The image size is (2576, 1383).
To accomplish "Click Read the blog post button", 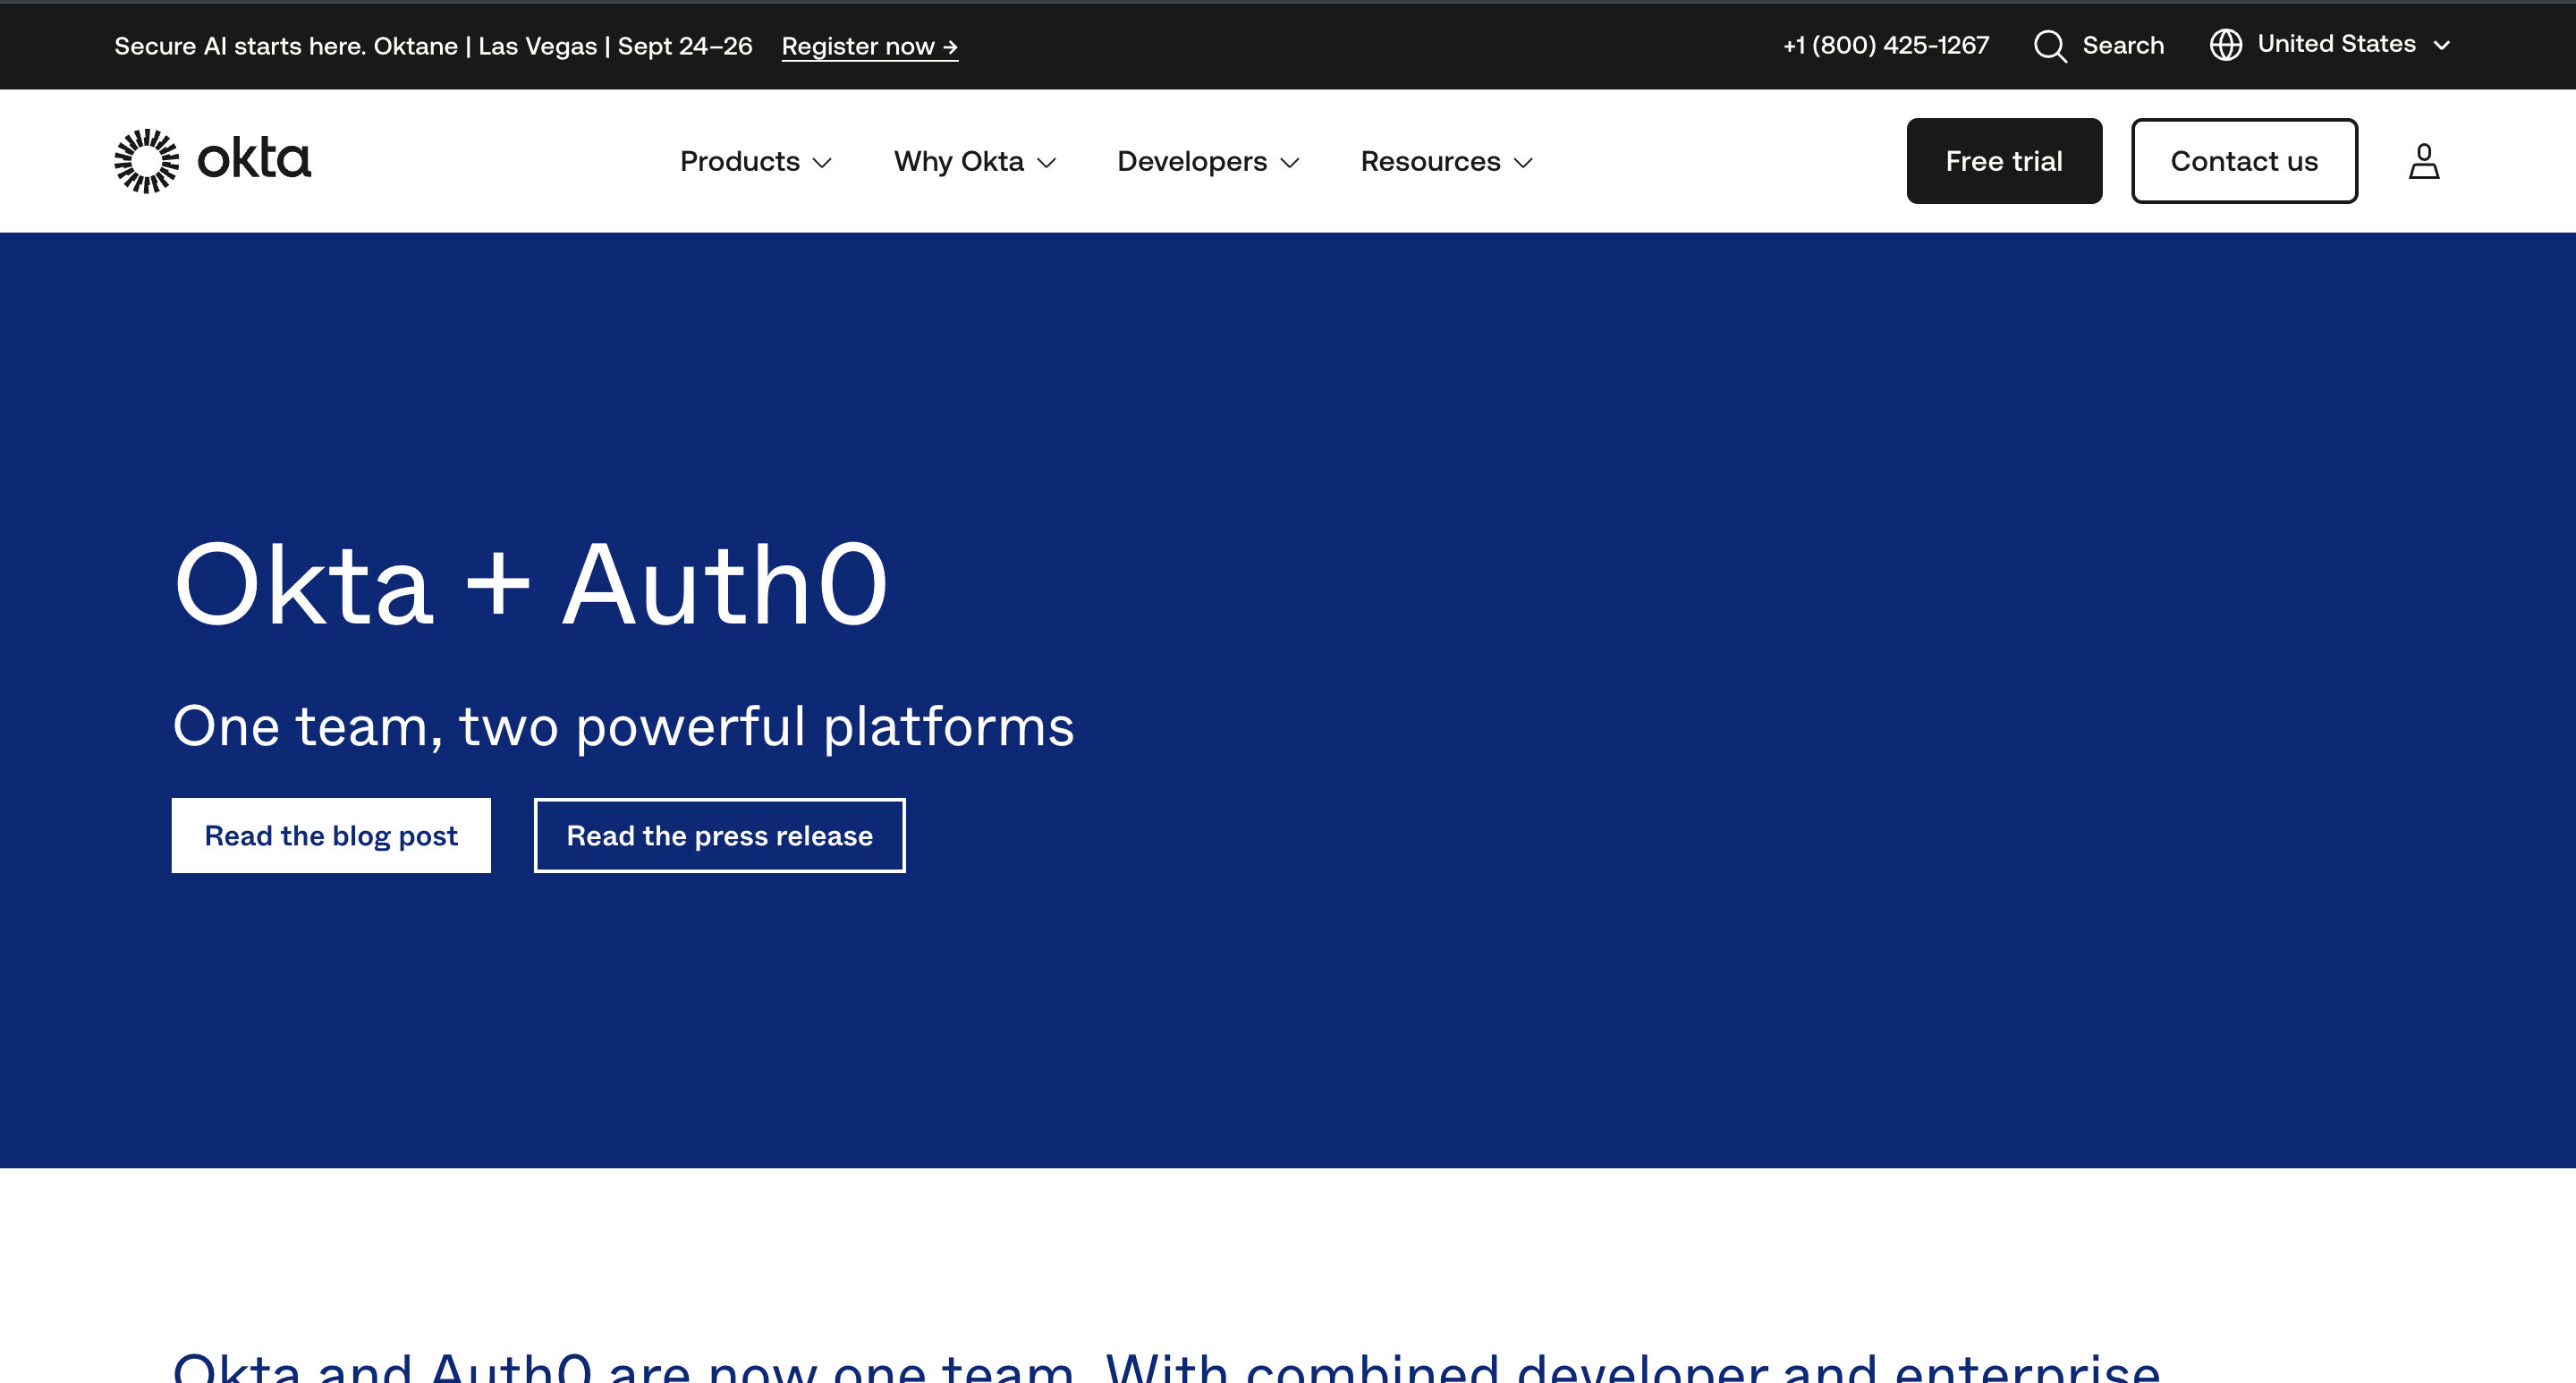I will [331, 835].
